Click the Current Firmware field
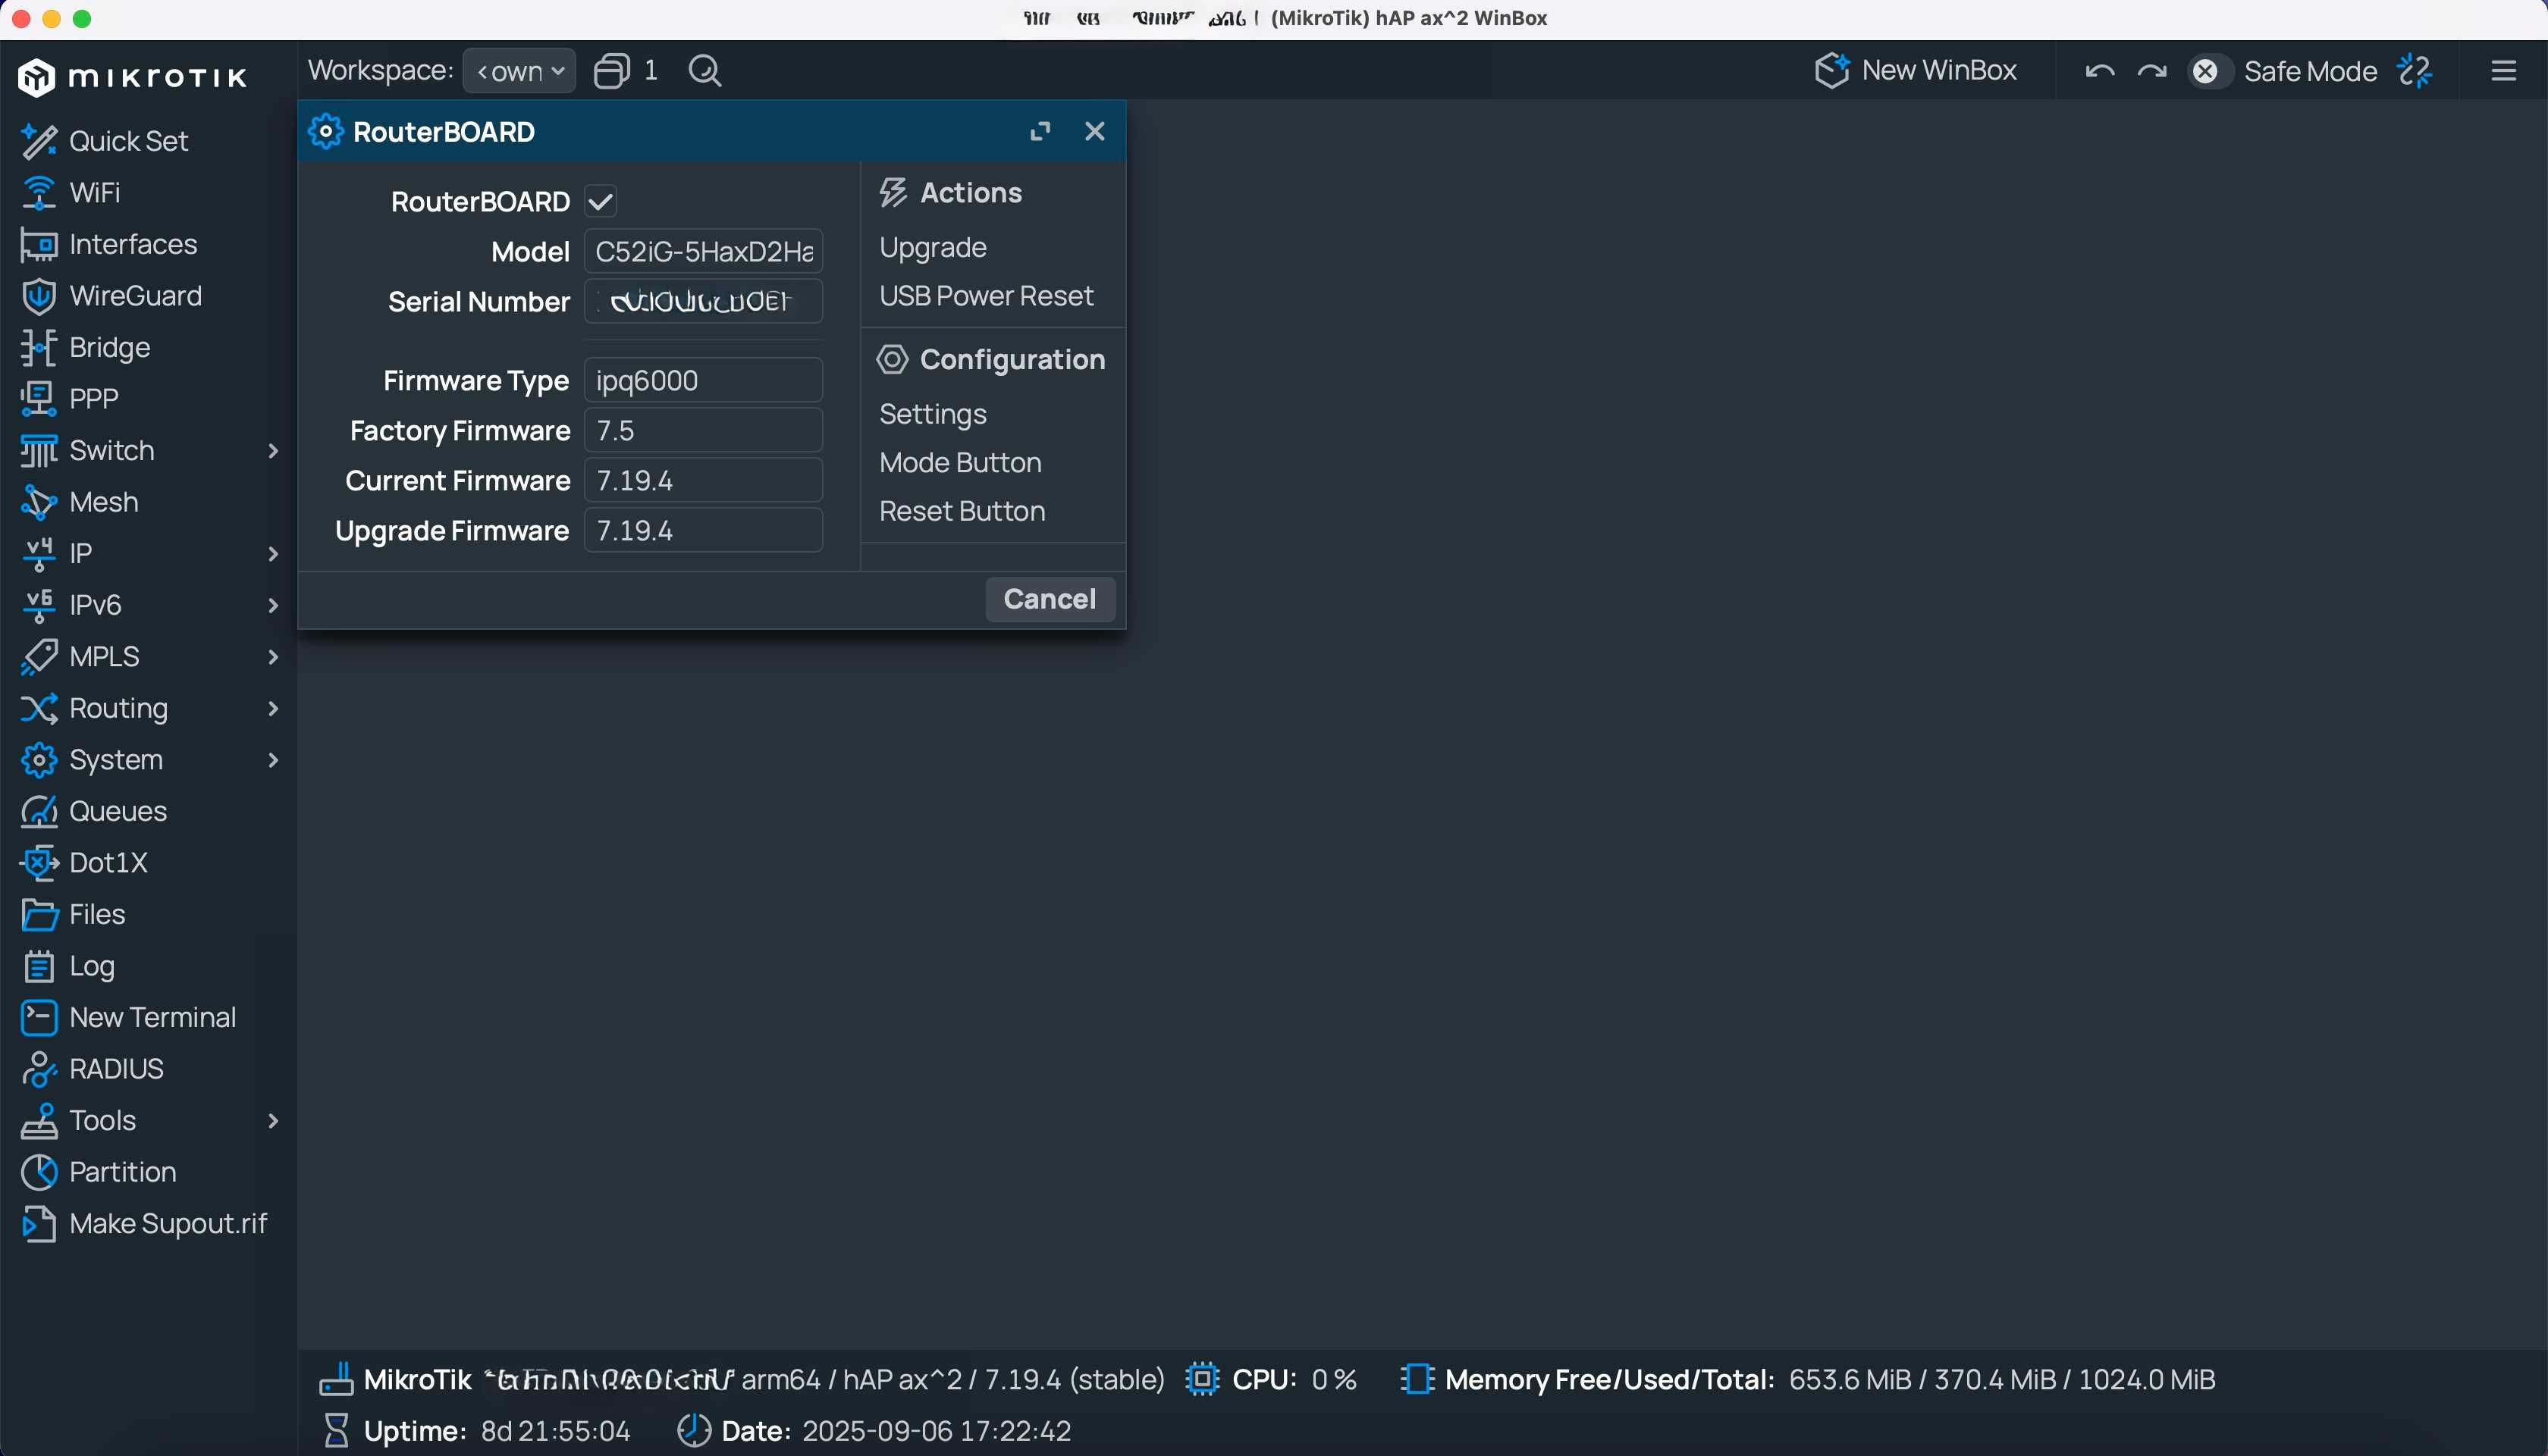Viewport: 2548px width, 1456px height. [704, 481]
